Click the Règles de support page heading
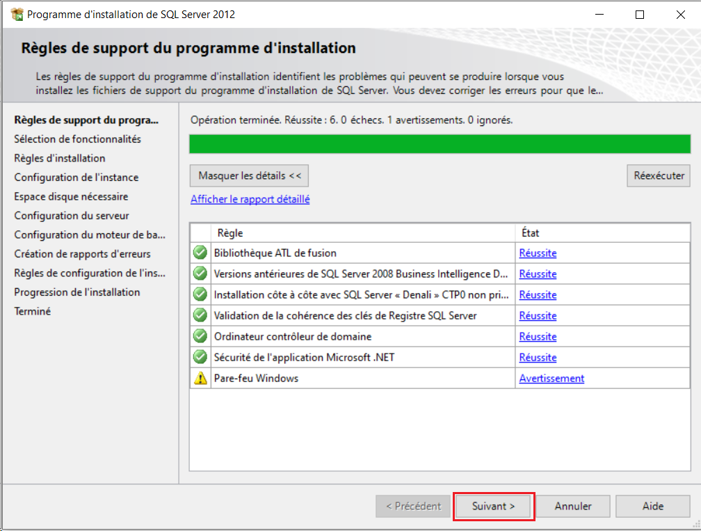701x531 pixels. pos(188,48)
